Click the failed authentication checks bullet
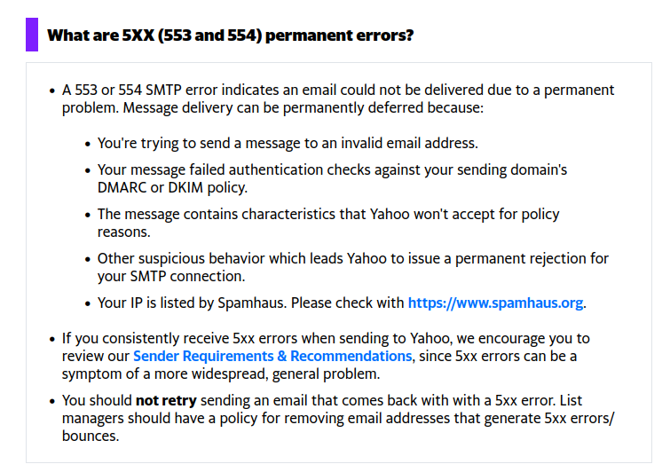670x472 pixels. click(x=332, y=169)
